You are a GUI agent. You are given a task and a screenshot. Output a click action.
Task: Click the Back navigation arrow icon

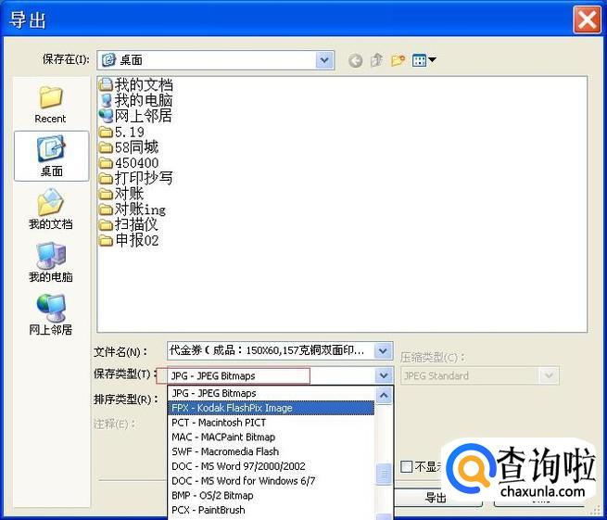(355, 60)
